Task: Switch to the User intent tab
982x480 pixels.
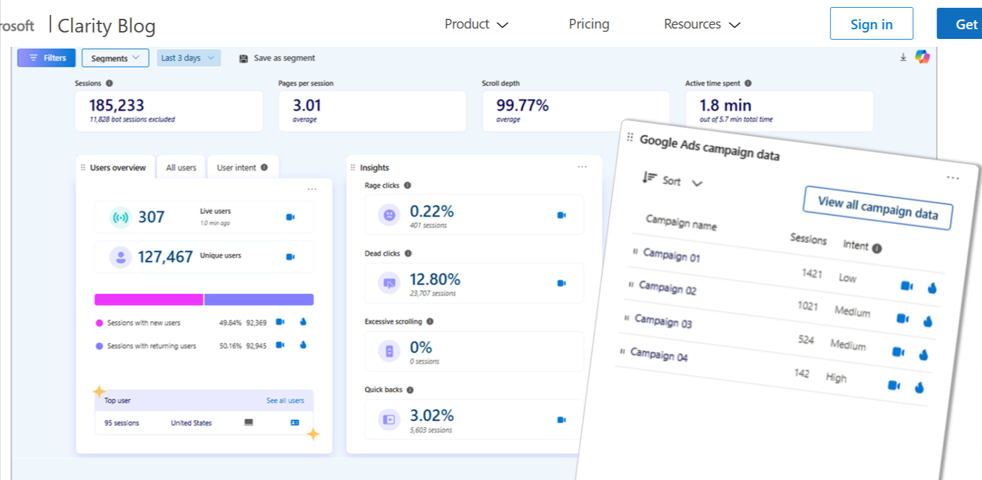Action: [x=243, y=168]
